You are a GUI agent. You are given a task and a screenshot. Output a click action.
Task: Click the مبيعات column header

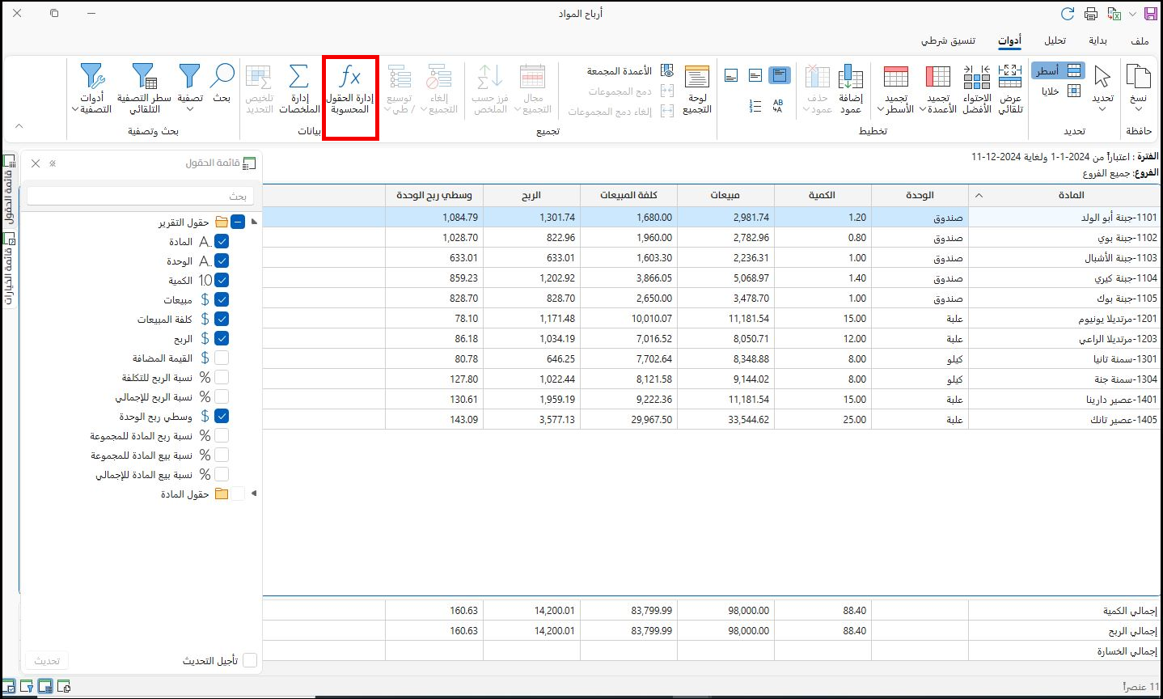coord(725,195)
